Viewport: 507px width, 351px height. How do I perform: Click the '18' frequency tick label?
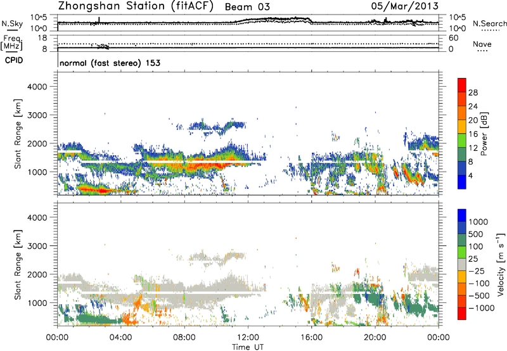click(x=42, y=38)
